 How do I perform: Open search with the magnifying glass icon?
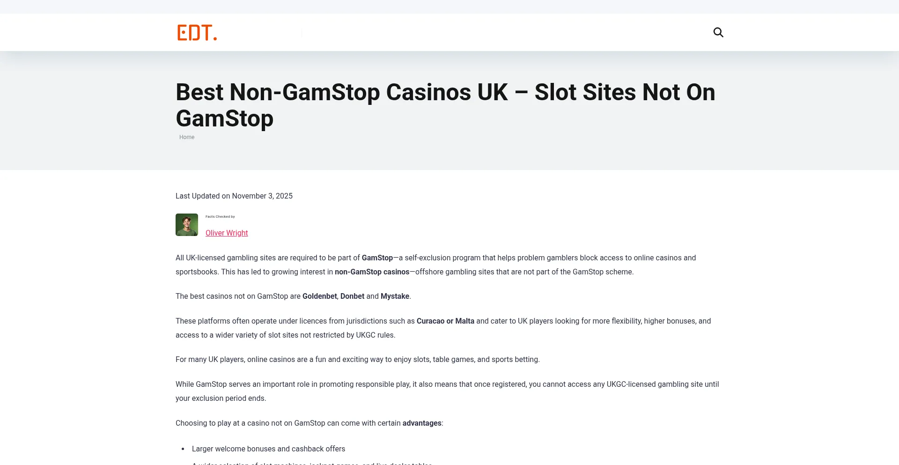[x=718, y=32]
